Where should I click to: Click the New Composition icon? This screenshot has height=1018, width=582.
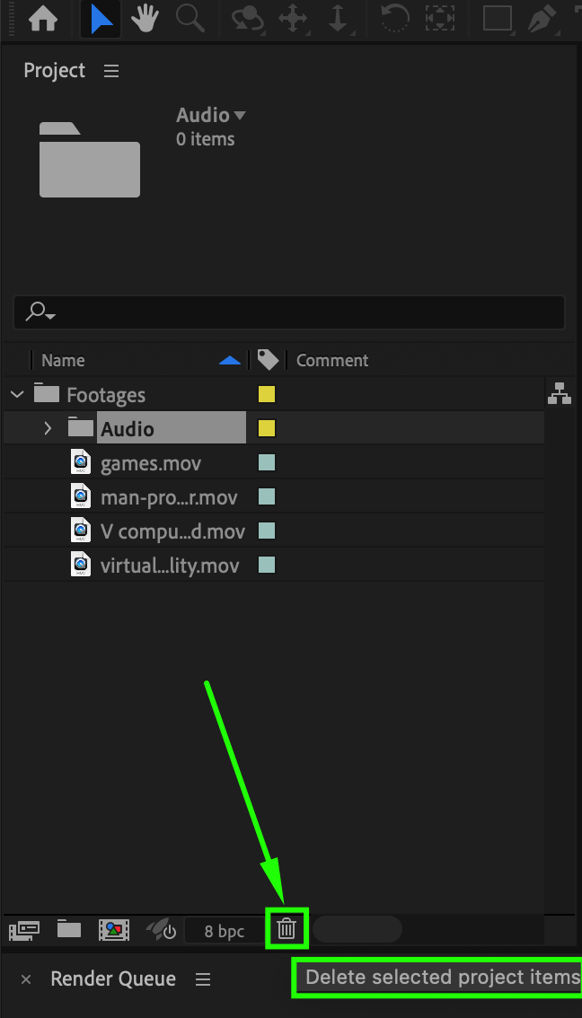tap(114, 930)
